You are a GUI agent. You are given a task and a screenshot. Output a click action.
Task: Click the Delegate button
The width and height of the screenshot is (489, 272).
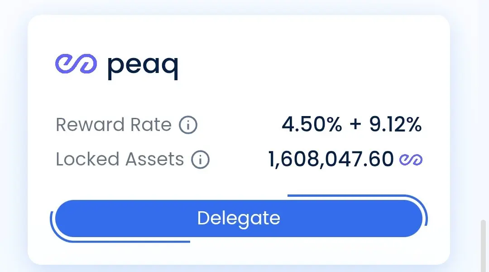click(239, 219)
